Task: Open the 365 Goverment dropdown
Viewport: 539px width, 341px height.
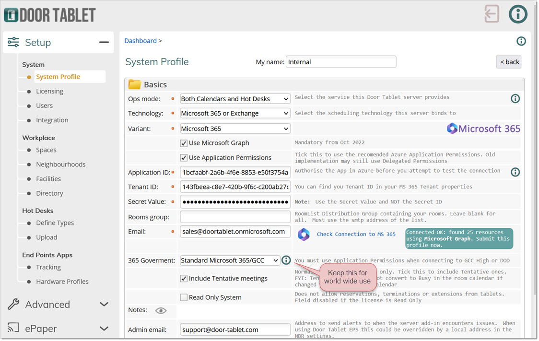Action: tap(230, 260)
